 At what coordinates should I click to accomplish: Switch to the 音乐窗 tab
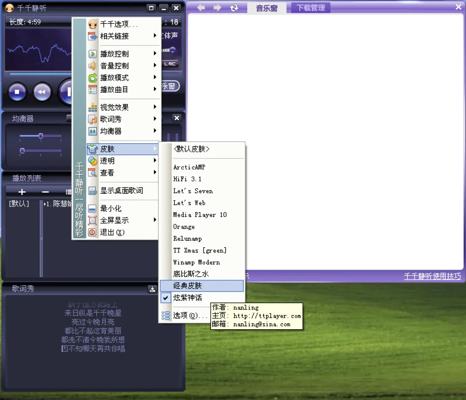pos(267,8)
